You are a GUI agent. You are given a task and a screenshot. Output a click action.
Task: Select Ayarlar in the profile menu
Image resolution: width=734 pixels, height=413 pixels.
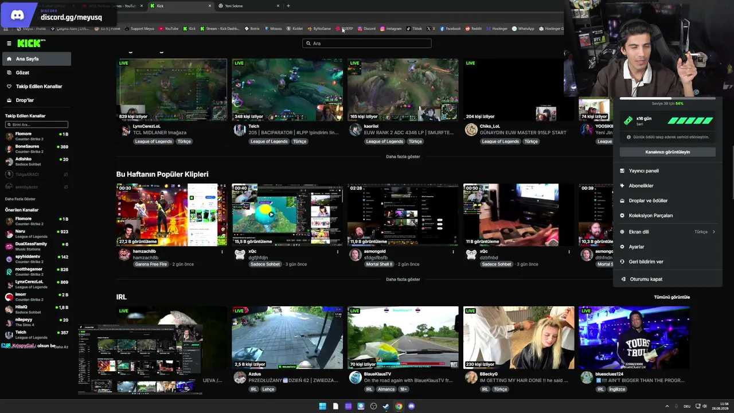[668, 247]
